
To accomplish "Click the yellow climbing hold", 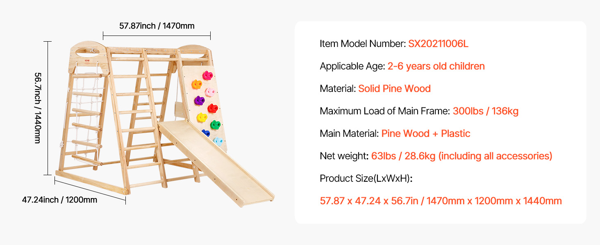I will [x=202, y=118].
